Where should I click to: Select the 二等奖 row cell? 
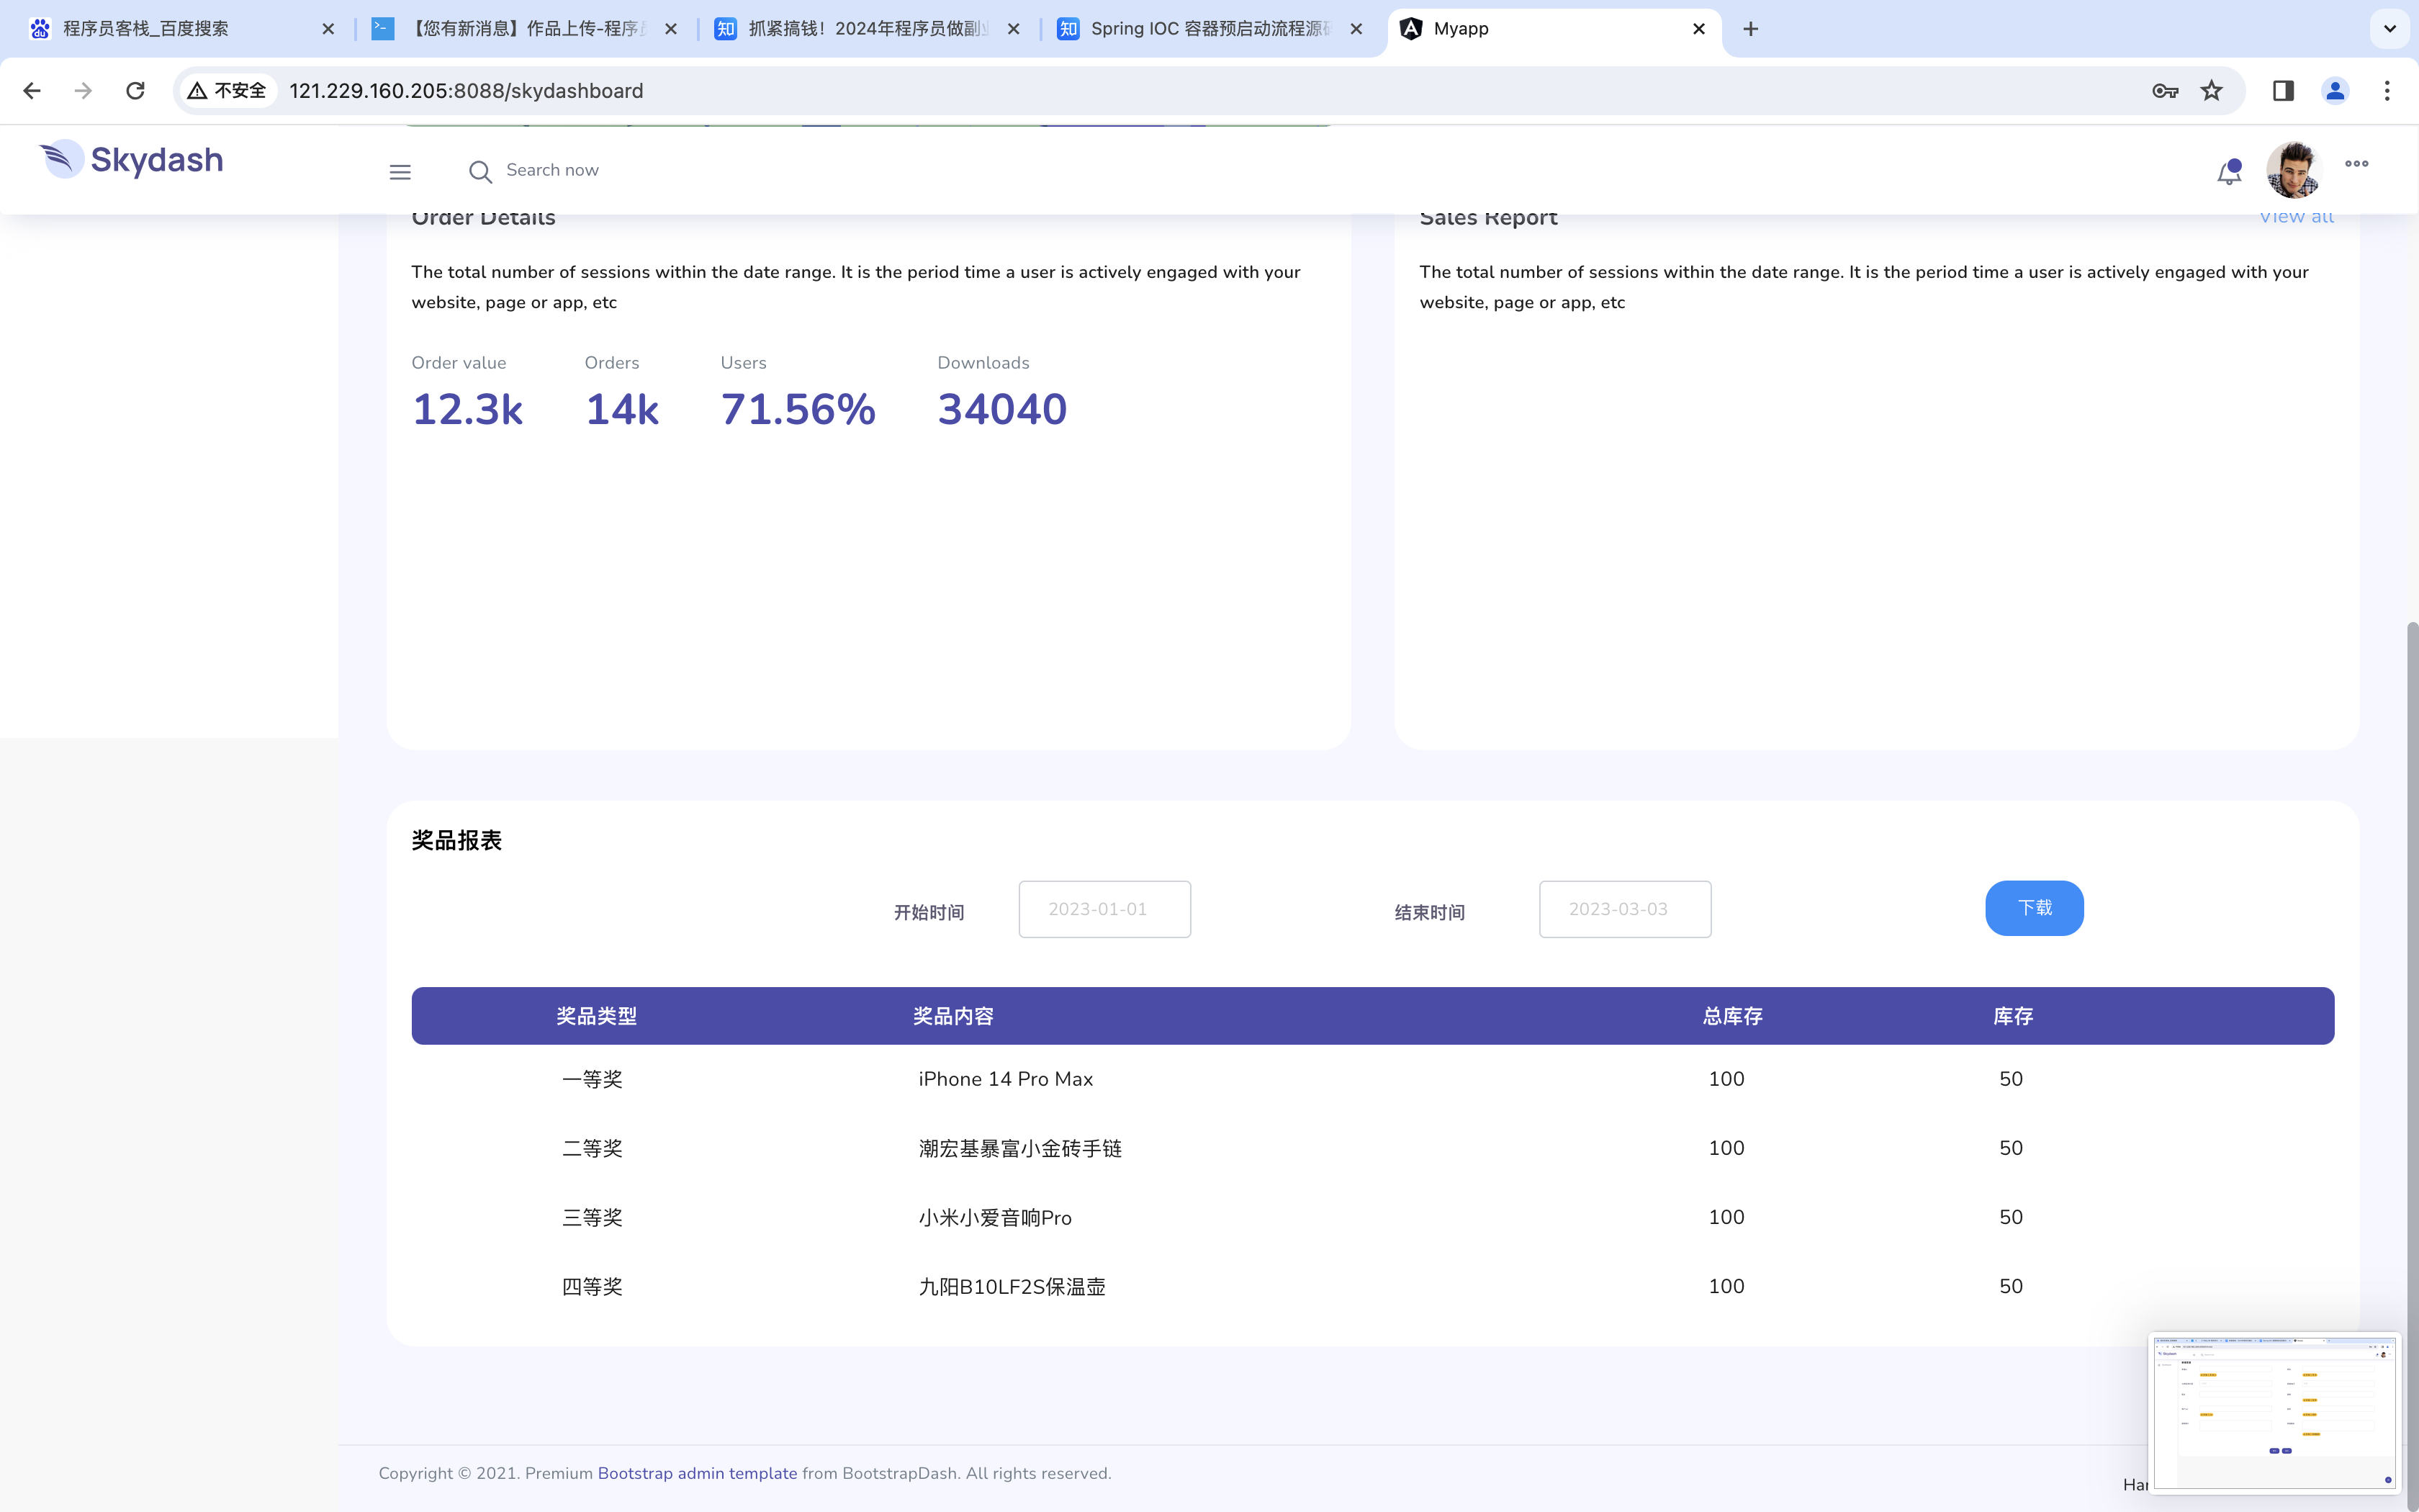coord(593,1148)
